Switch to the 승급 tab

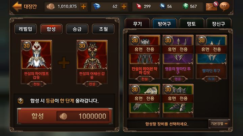pos(77,29)
